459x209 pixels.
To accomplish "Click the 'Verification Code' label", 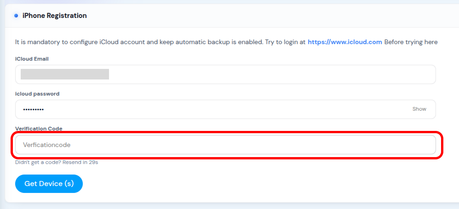I will click(x=39, y=129).
